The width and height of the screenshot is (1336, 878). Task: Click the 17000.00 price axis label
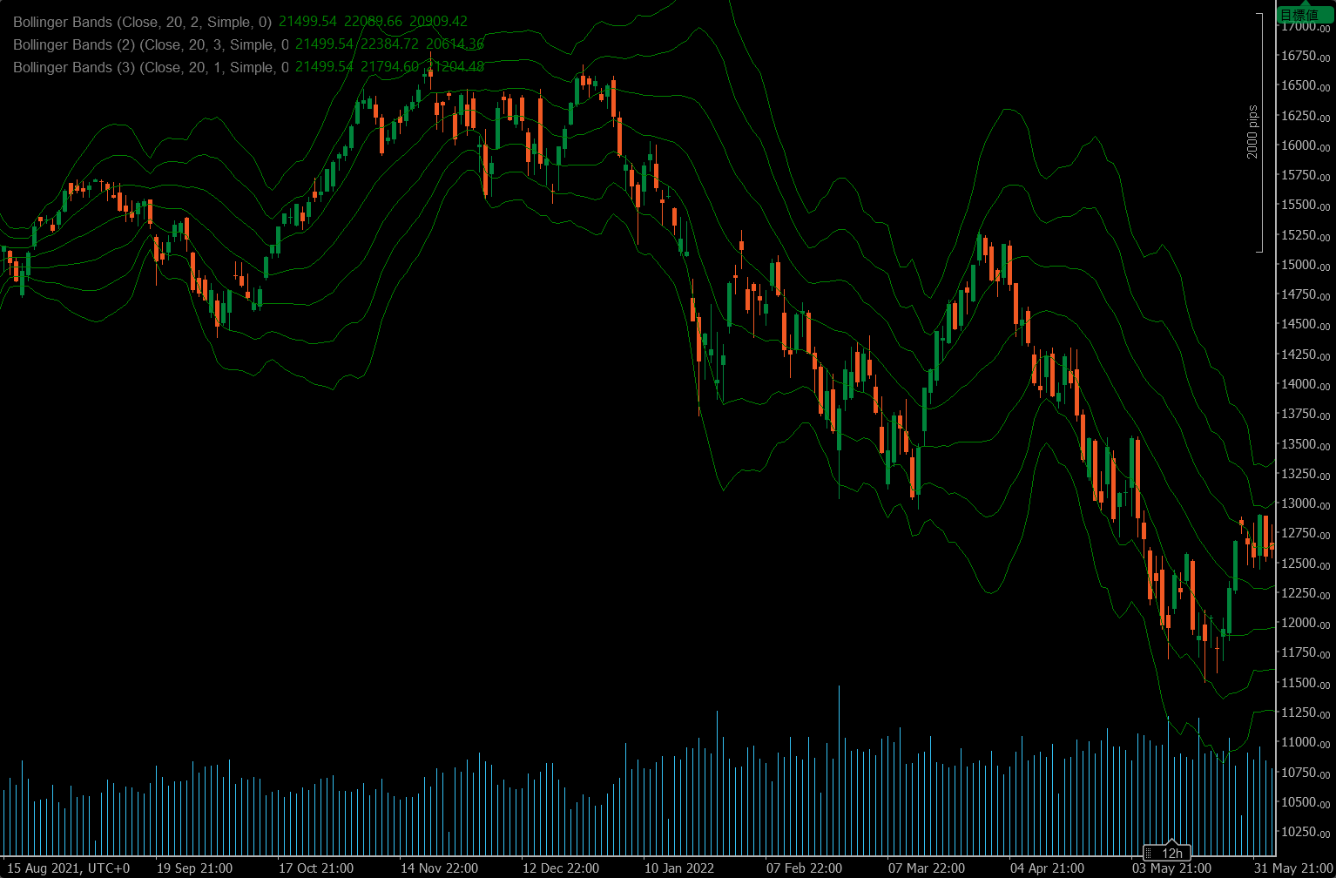[1305, 26]
